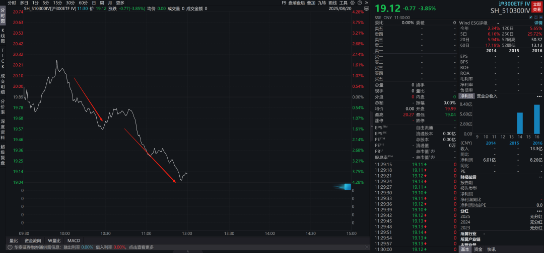Switch to 月 monthly chart
The image size is (544, 253).
pos(110,3)
